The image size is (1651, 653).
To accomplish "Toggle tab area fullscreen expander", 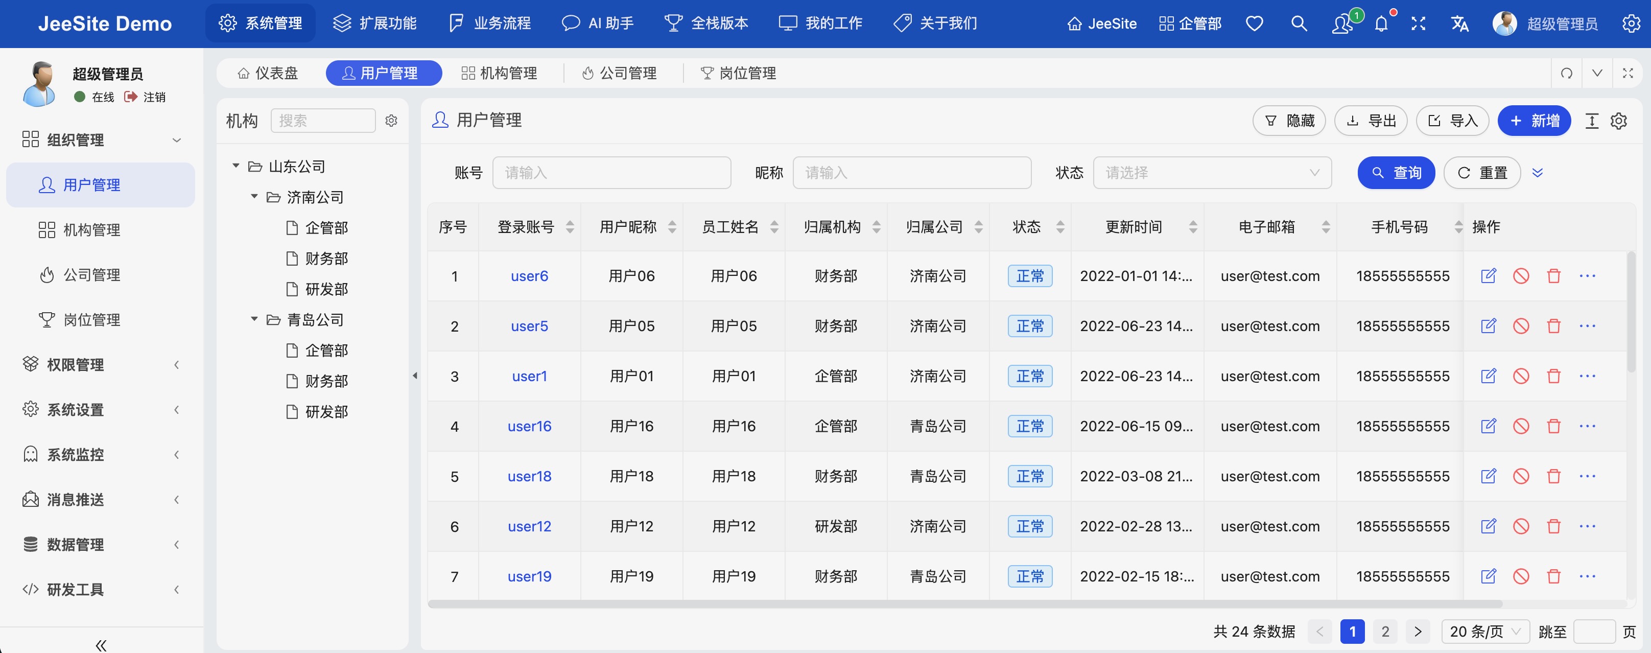I will (1628, 73).
